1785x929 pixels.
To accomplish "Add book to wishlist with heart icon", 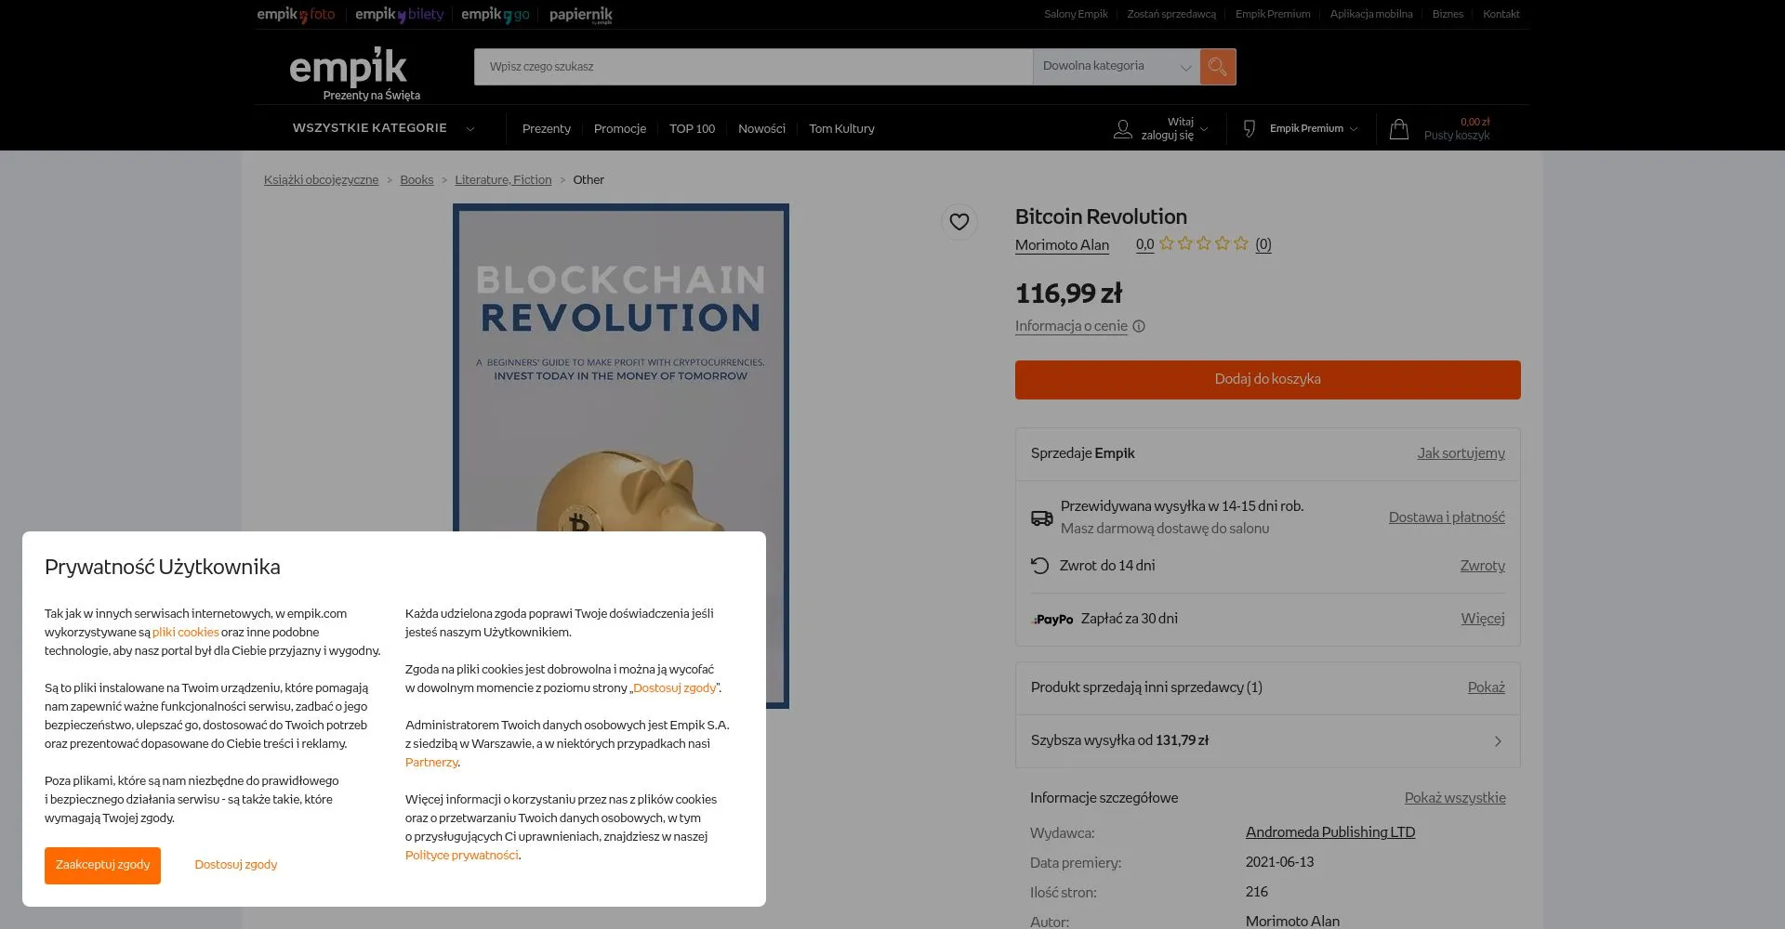I will [959, 222].
